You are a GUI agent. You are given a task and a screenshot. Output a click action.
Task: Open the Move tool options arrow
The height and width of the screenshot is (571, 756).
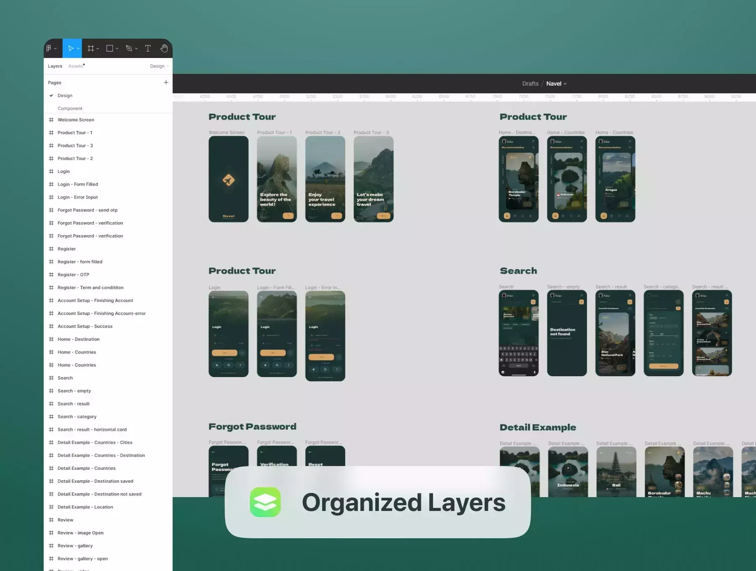click(x=78, y=49)
